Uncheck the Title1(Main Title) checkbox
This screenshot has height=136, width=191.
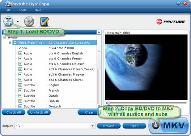point(15,43)
